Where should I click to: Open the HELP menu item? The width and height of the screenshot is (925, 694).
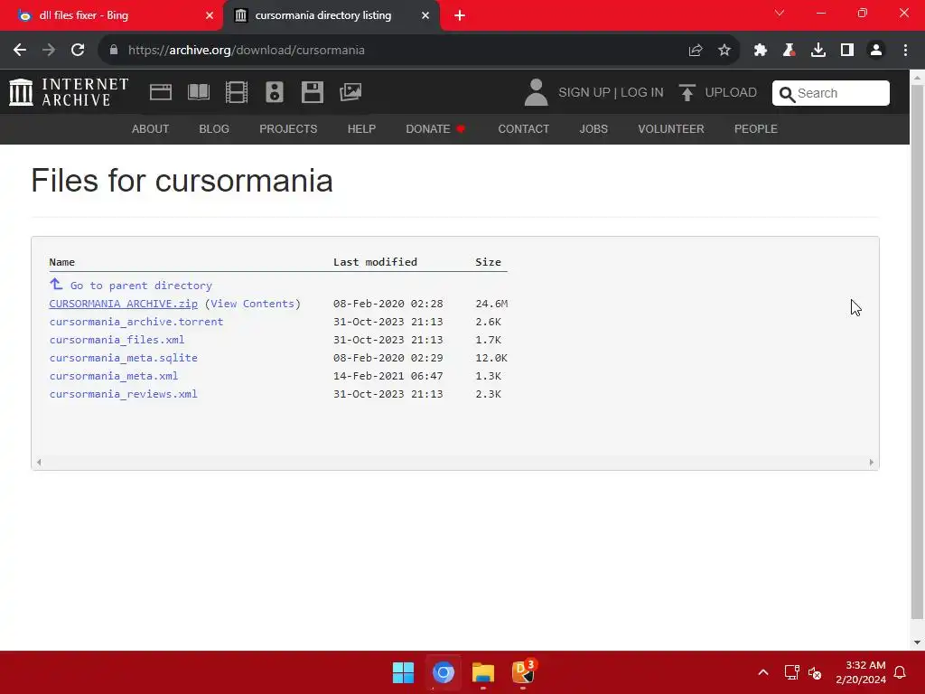pos(361,128)
